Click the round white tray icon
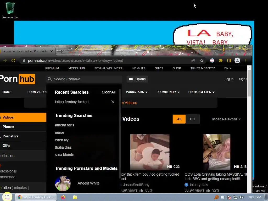The image size is (268, 201). [x=222, y=197]
